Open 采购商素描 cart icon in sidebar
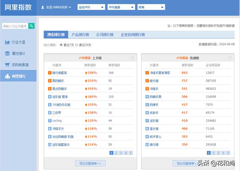This screenshot has width=240, height=171. pyautogui.click(x=7, y=65)
